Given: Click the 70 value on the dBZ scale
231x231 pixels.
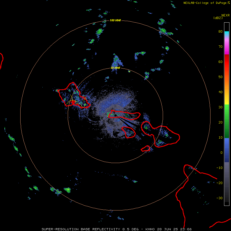Looking at the screenshot, I should pos(220,47).
